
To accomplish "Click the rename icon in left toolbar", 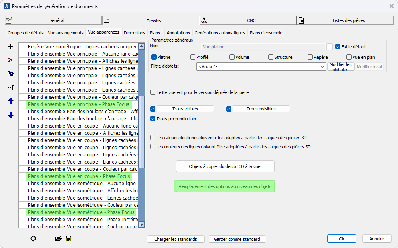I will coord(11,88).
